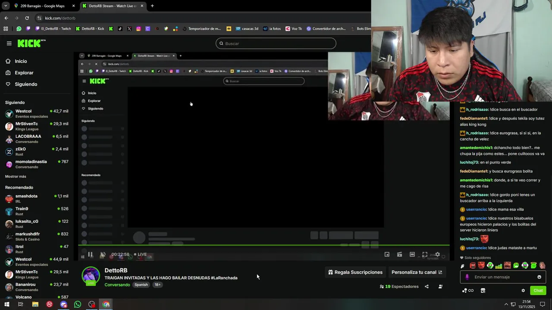Open Windows Start menu

point(6,304)
